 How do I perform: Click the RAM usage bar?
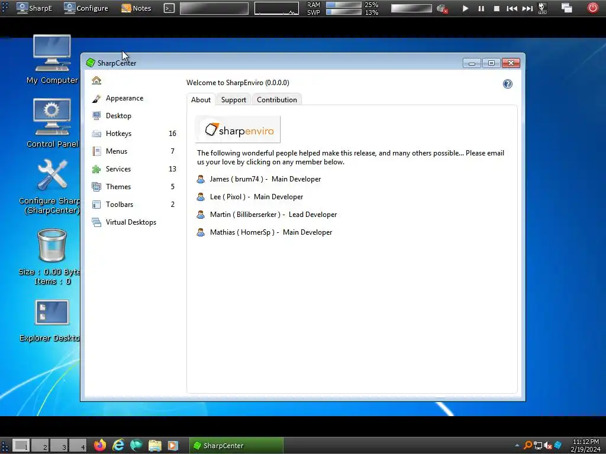coord(344,5)
